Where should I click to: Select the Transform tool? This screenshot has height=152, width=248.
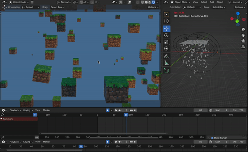pos(166,49)
